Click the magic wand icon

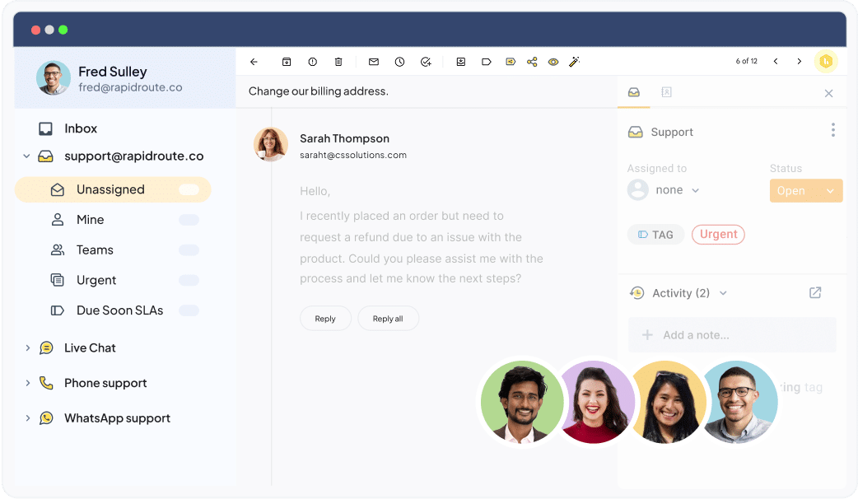tap(575, 62)
